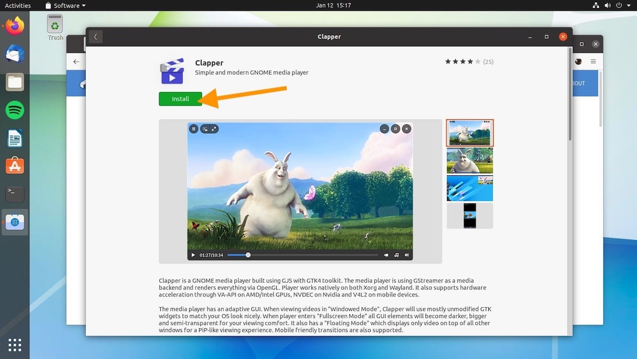637x359 pixels.
Task: Open the Activities overview
Action: point(17,5)
